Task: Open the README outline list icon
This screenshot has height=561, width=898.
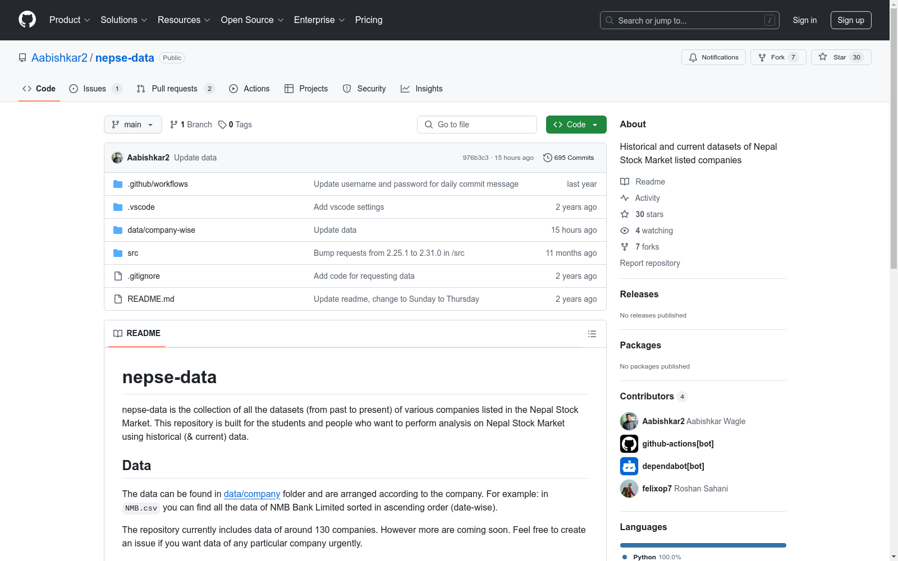Action: [x=592, y=334]
